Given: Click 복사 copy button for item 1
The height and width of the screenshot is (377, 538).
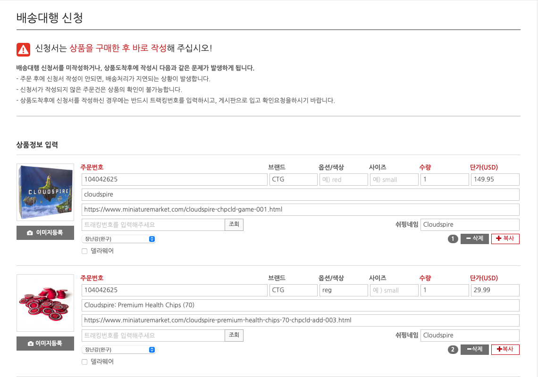Looking at the screenshot, I should pyautogui.click(x=505, y=238).
